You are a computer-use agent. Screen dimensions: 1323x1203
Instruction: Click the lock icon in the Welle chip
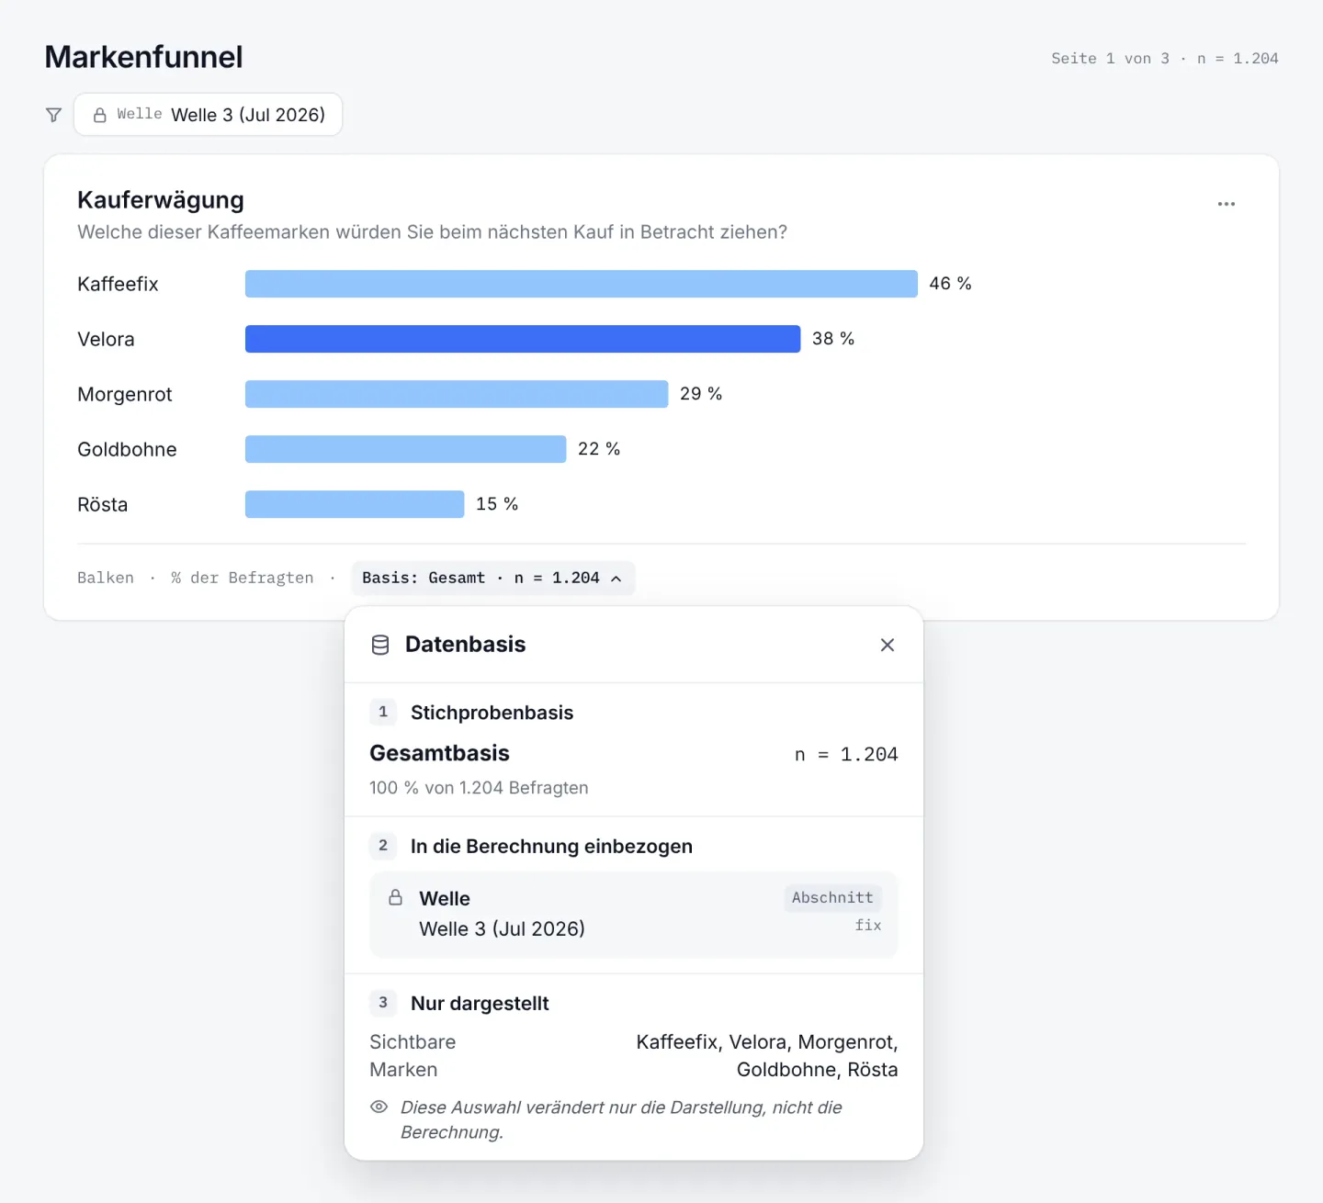coord(100,115)
